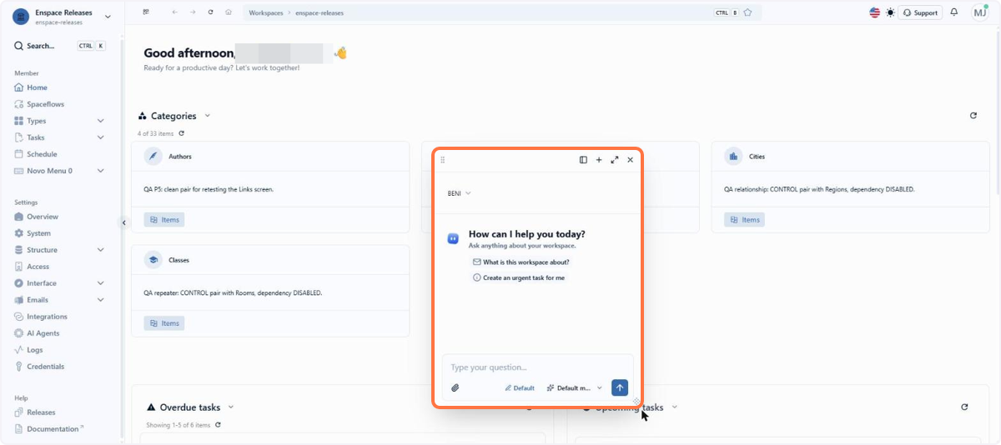Toggle light/dark theme sun icon
1001x445 pixels.
coord(890,12)
